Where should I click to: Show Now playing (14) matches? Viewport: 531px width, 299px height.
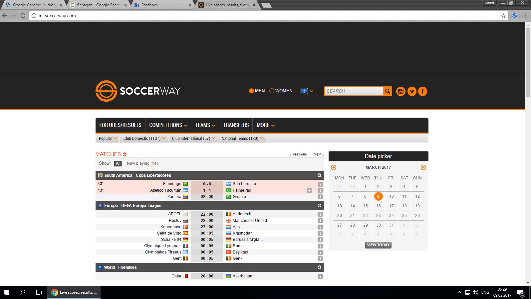[142, 163]
